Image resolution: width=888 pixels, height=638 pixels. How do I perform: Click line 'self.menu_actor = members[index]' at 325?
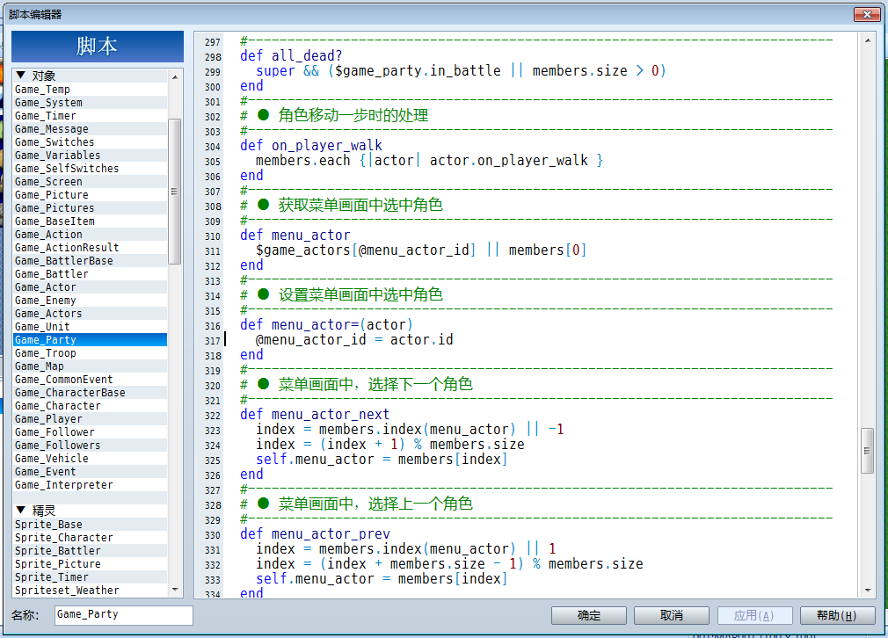coord(382,459)
